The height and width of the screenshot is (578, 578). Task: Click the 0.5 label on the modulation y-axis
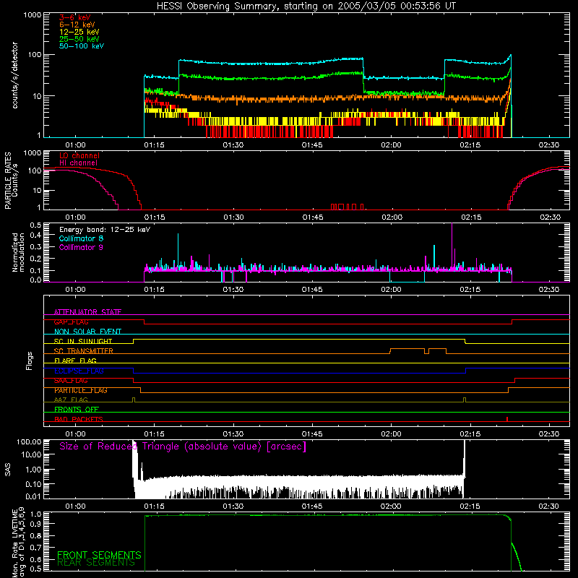(35, 225)
